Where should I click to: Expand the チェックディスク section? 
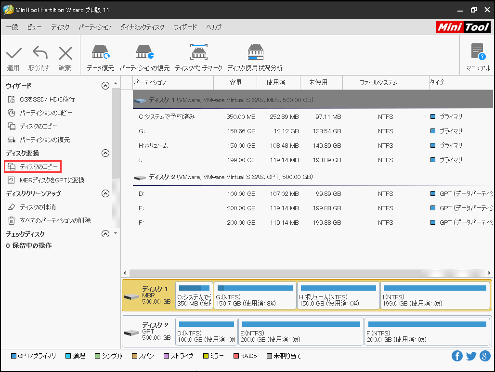click(105, 234)
